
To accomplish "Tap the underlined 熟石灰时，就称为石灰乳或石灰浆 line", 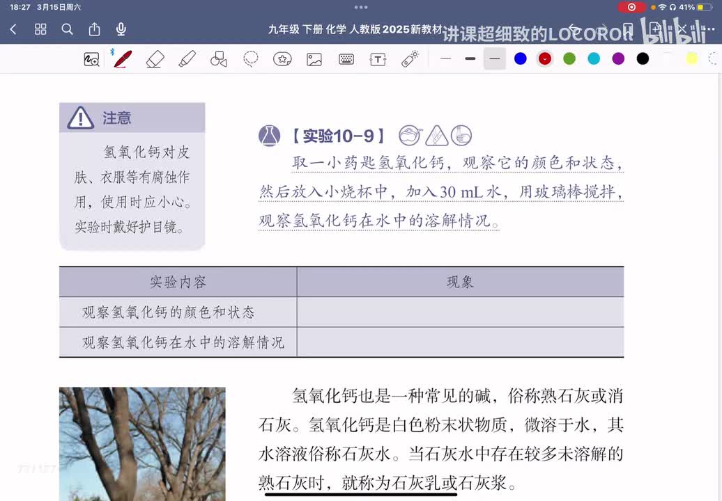I will point(387,483).
